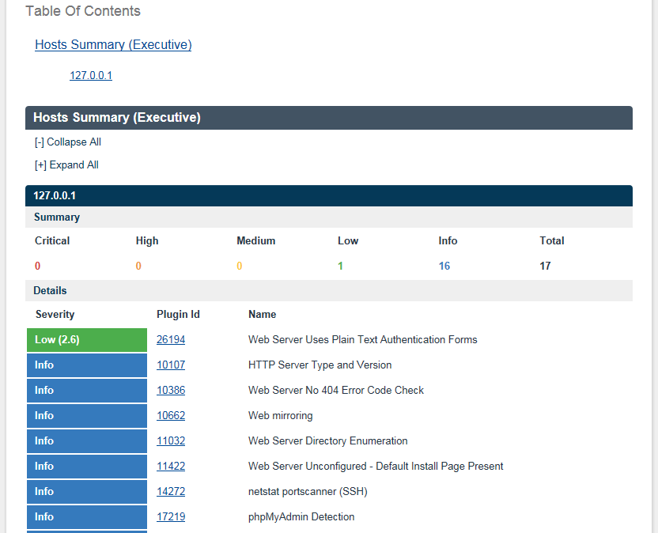This screenshot has width=658, height=533.
Task: Click Info badge for phpMyAdmin Detection row
Action: 87,517
